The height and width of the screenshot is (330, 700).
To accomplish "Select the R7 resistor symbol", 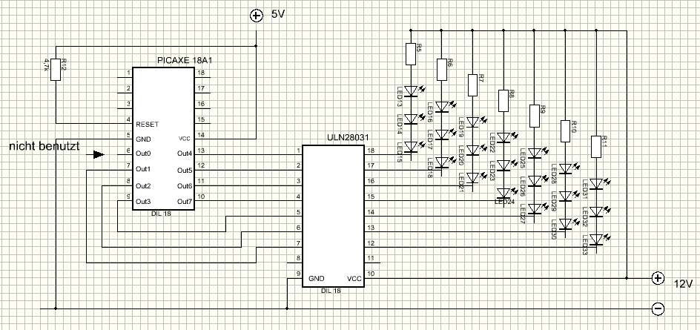I will tap(472, 85).
